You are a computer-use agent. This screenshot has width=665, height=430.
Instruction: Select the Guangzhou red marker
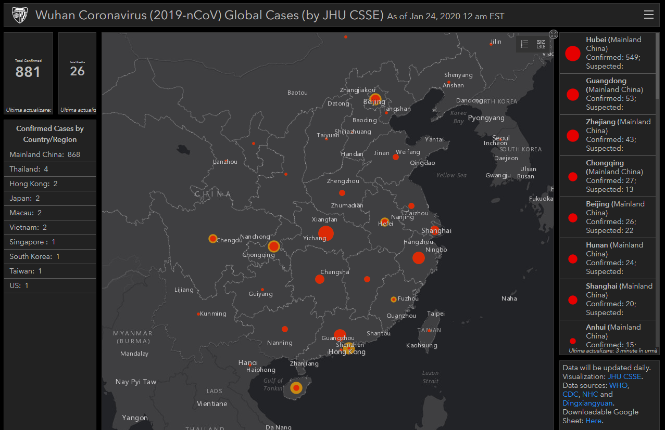pos(340,335)
